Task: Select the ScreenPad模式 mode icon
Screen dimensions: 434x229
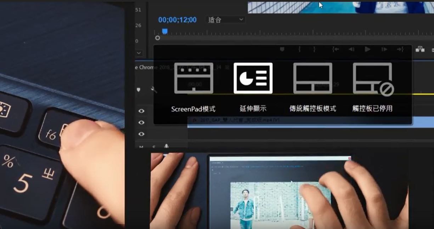Action: click(193, 78)
